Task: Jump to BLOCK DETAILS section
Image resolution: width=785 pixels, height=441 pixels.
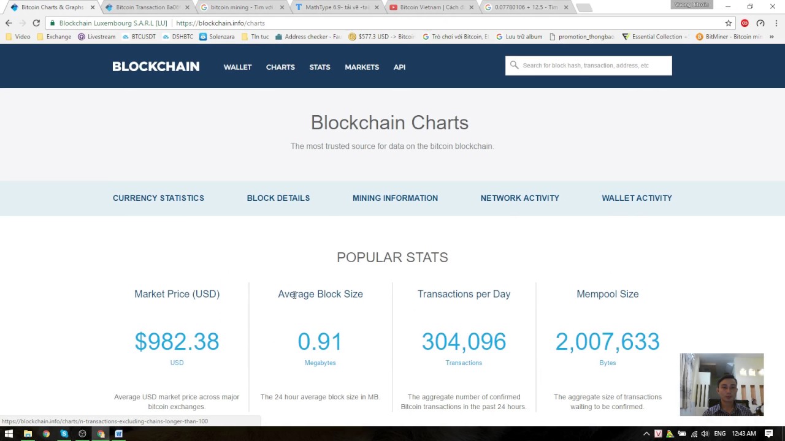Action: 278,198
